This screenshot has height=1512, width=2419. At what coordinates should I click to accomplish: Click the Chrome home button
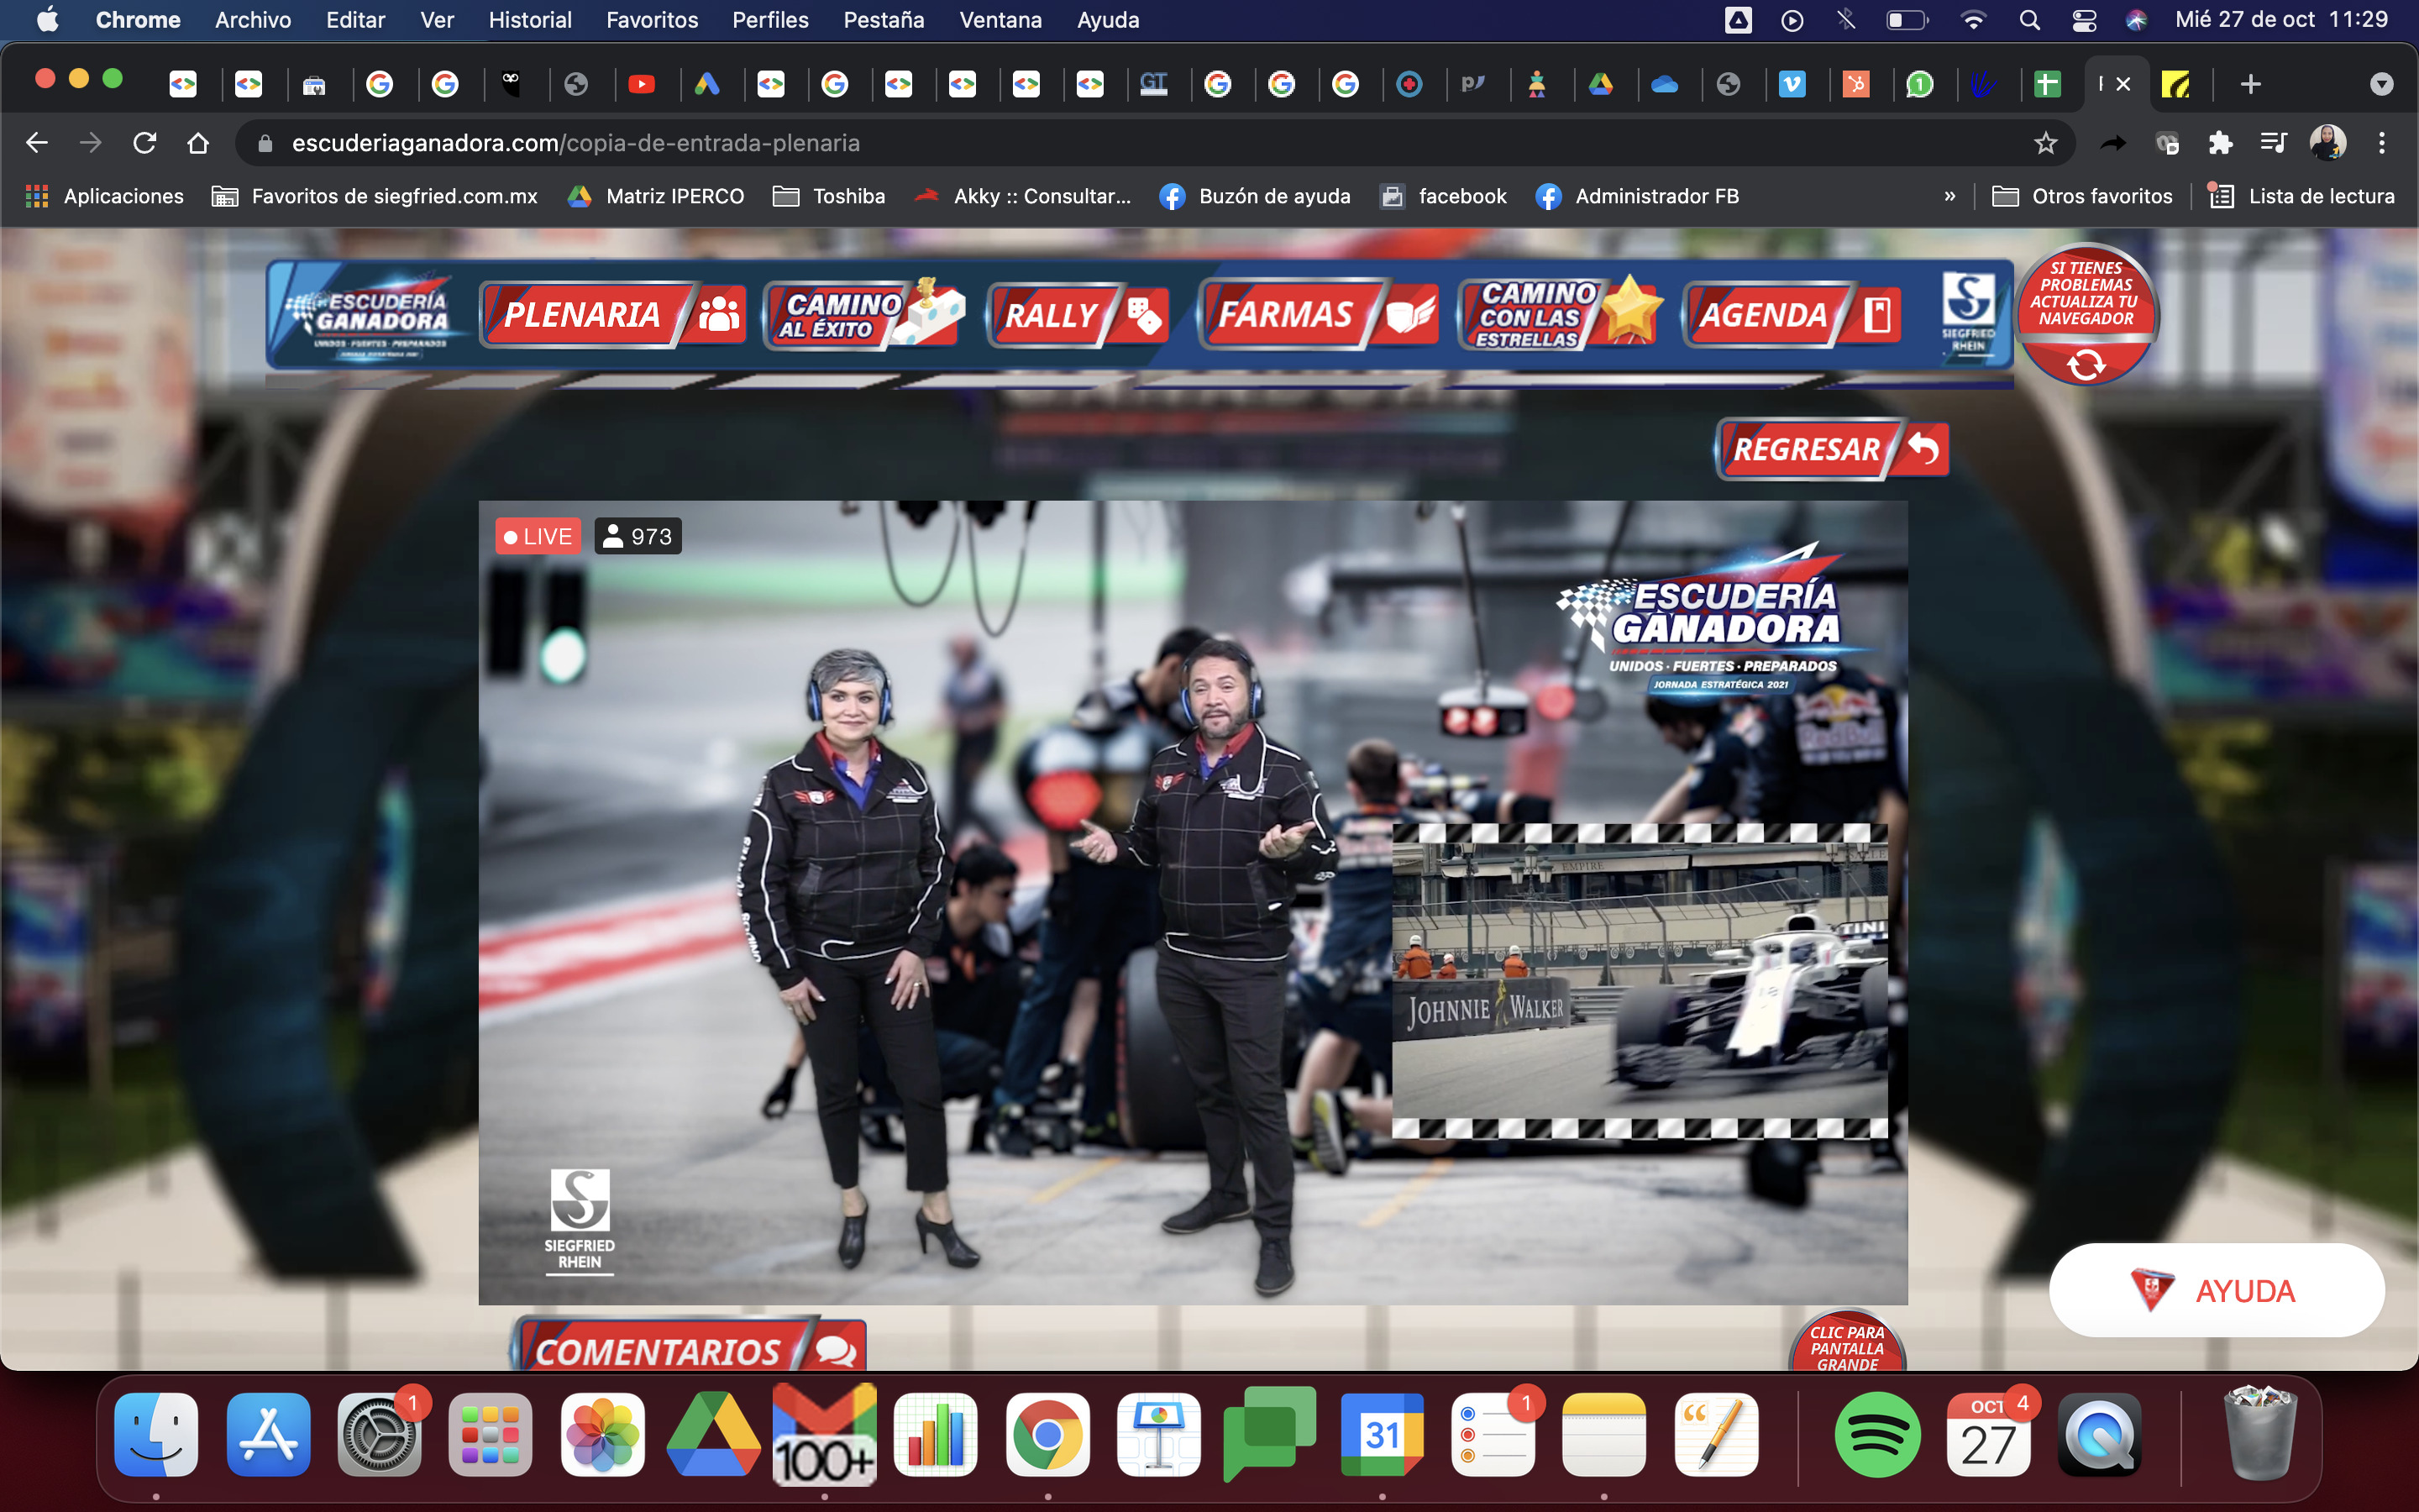coord(198,143)
